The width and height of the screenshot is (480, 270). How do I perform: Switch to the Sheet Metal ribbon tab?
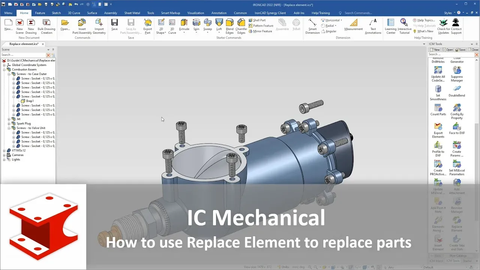132,13
